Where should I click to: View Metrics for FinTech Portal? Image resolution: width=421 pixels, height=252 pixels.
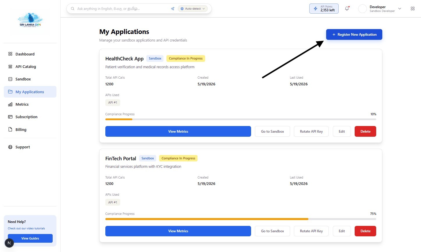click(x=178, y=231)
